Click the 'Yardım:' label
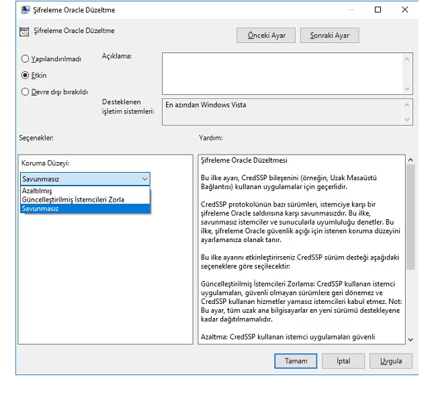Viewport: 438px width, 394px height. (x=211, y=138)
